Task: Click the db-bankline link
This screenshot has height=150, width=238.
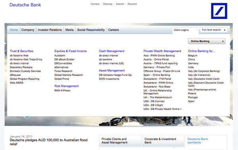Action: 106,60
